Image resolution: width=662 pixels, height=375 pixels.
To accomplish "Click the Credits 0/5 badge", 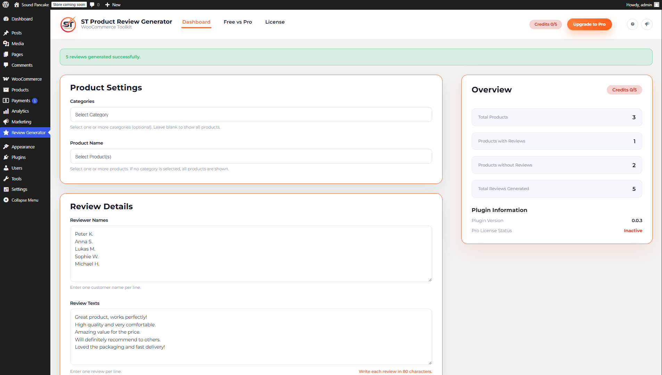I will (545, 24).
